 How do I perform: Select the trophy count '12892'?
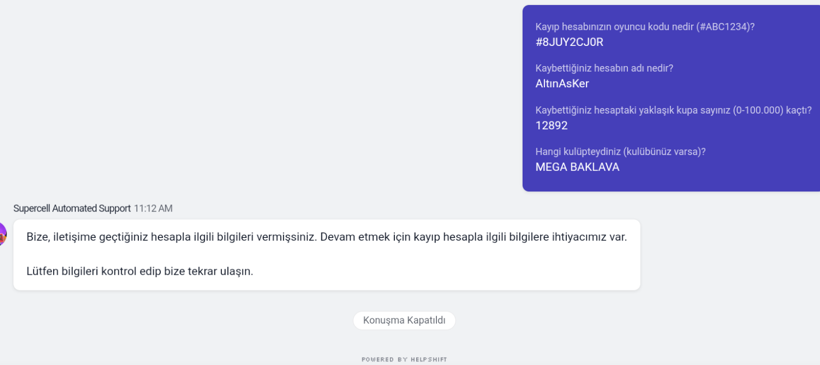(551, 125)
